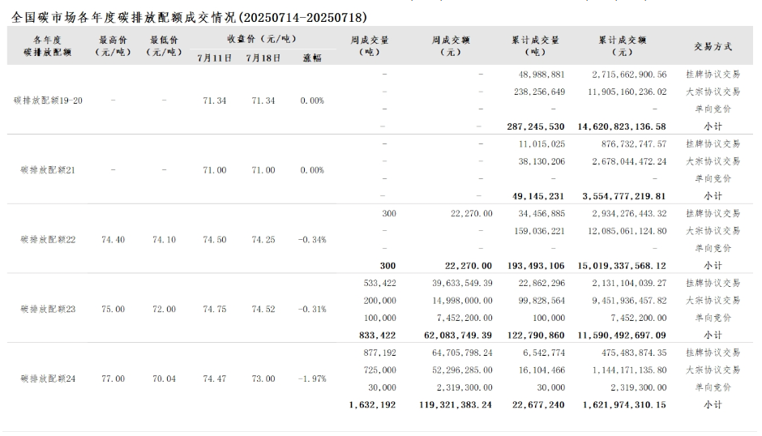The width and height of the screenshot is (762, 436).
Task: Select the 最低价 column header
Action: (x=165, y=45)
